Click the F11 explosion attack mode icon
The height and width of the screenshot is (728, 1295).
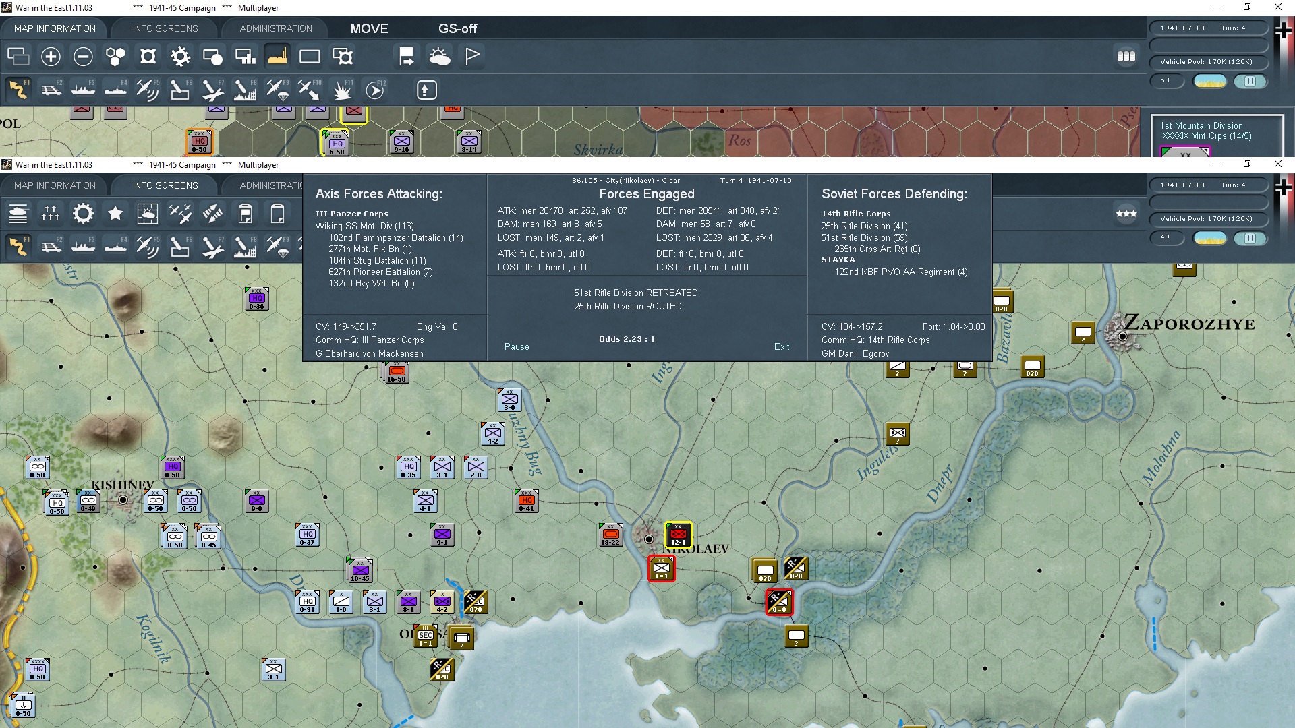(343, 90)
